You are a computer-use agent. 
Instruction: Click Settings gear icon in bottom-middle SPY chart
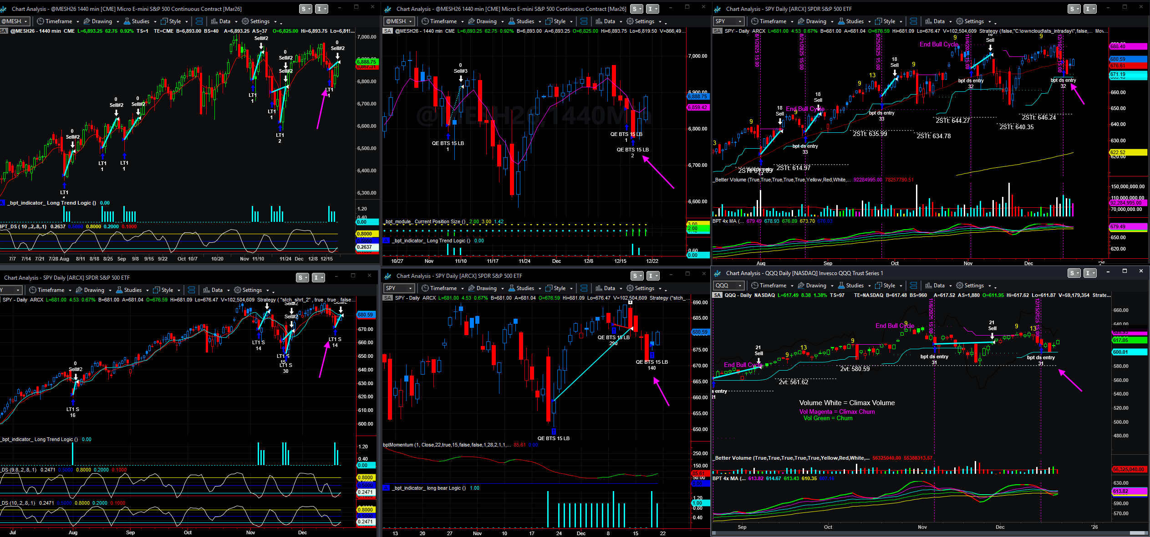tap(630, 288)
